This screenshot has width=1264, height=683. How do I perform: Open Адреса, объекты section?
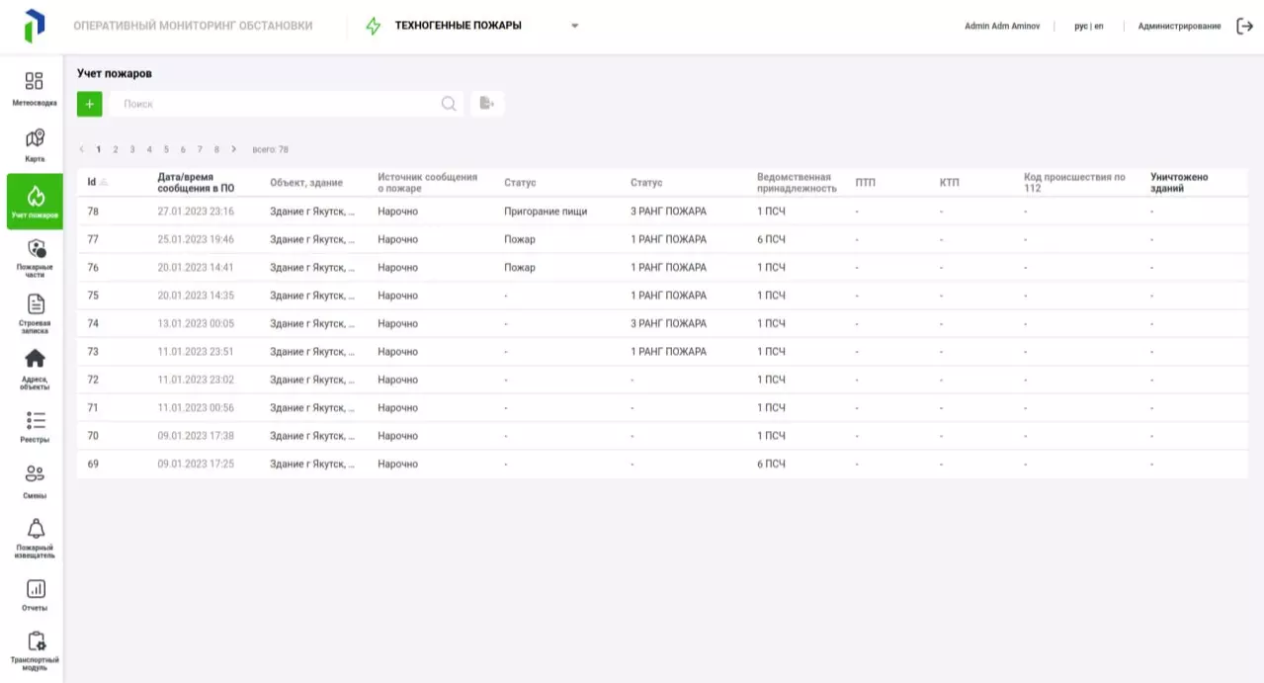pyautogui.click(x=35, y=370)
